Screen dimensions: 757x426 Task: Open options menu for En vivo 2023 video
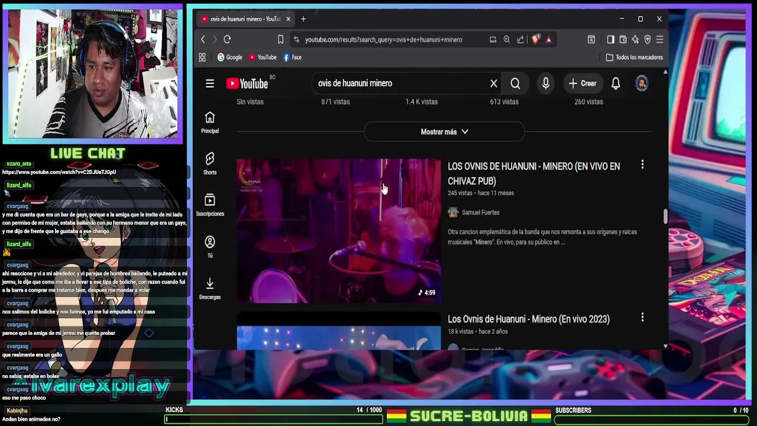coord(642,318)
